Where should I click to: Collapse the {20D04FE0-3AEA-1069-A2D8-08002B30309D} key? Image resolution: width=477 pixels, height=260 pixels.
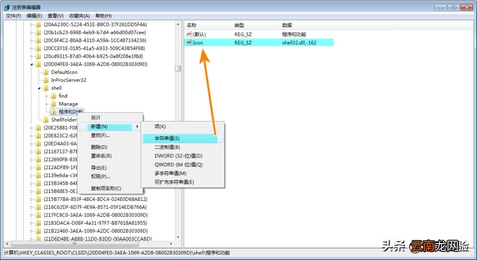click(32, 65)
